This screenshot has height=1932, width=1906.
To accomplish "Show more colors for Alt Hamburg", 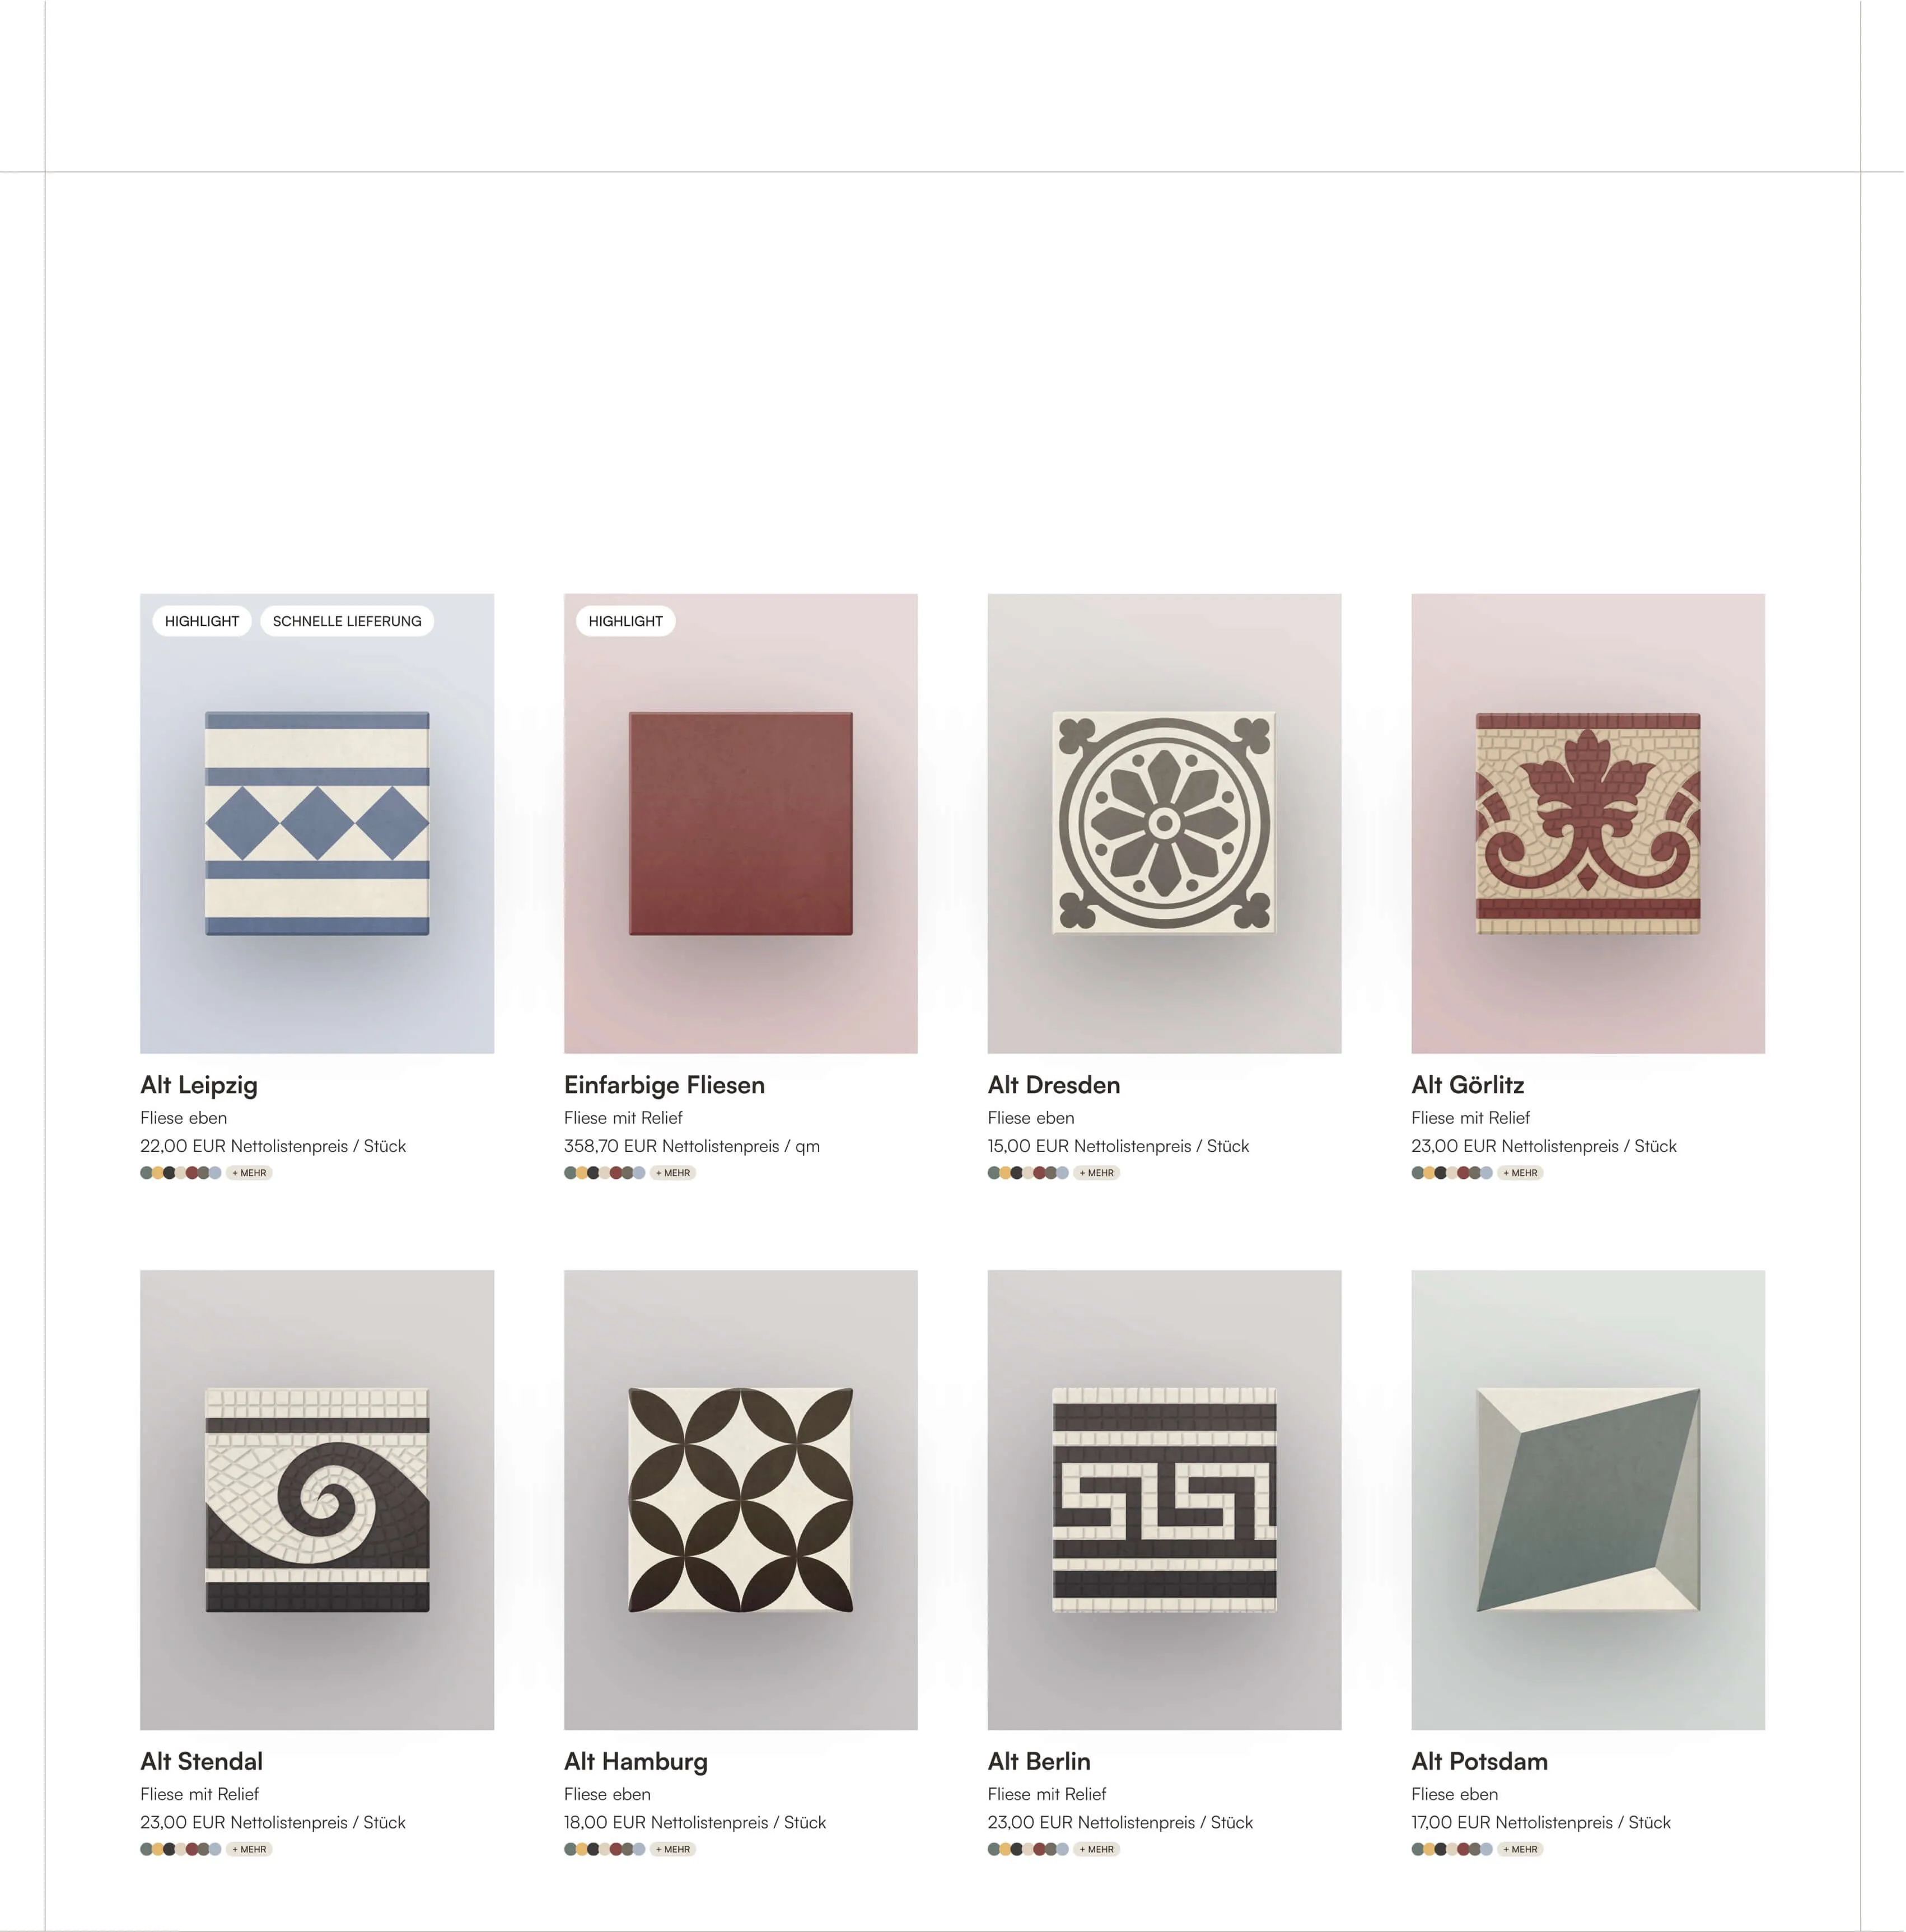I will point(673,1849).
